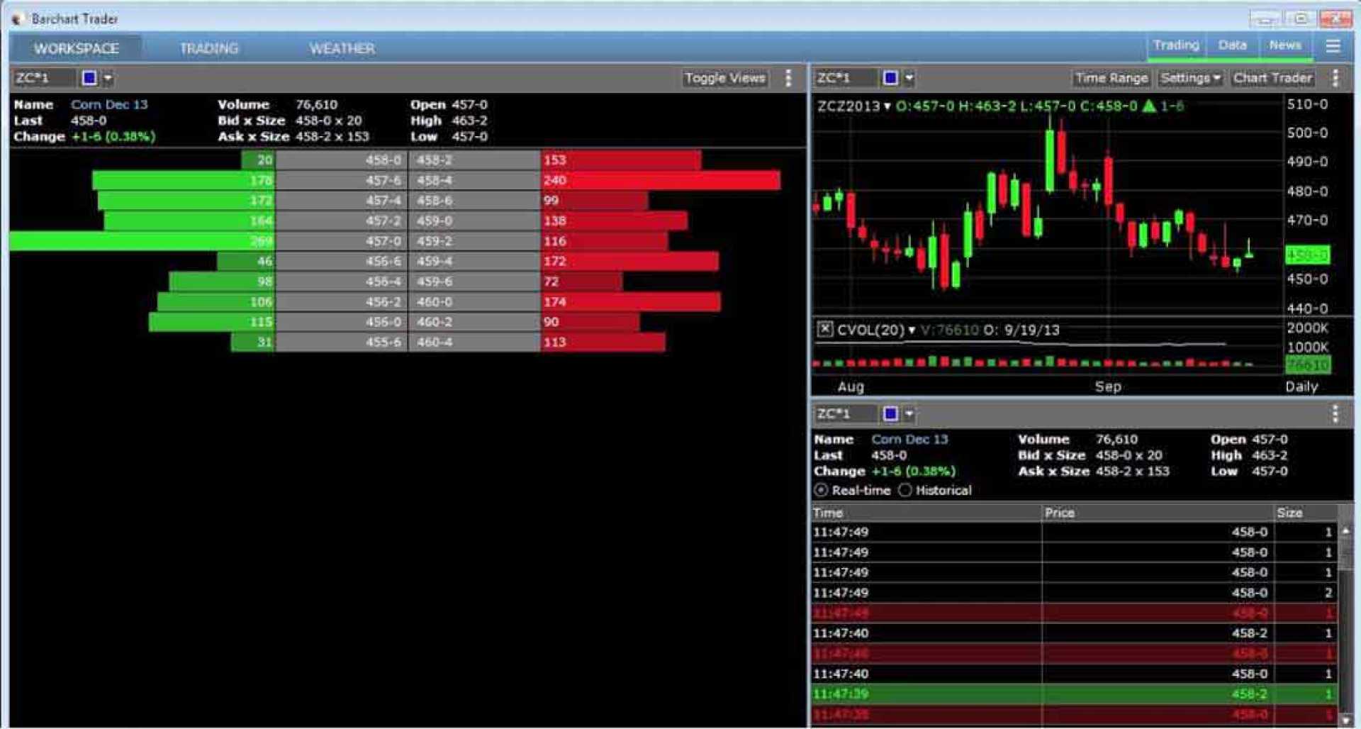The image size is (1361, 729).
Task: Expand link color dropdown in time and sales panel
Action: tap(909, 413)
